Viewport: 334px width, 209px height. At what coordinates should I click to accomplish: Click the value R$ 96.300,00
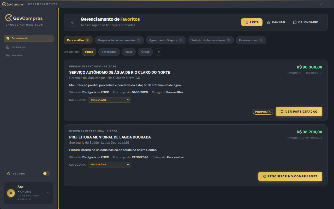309,67
